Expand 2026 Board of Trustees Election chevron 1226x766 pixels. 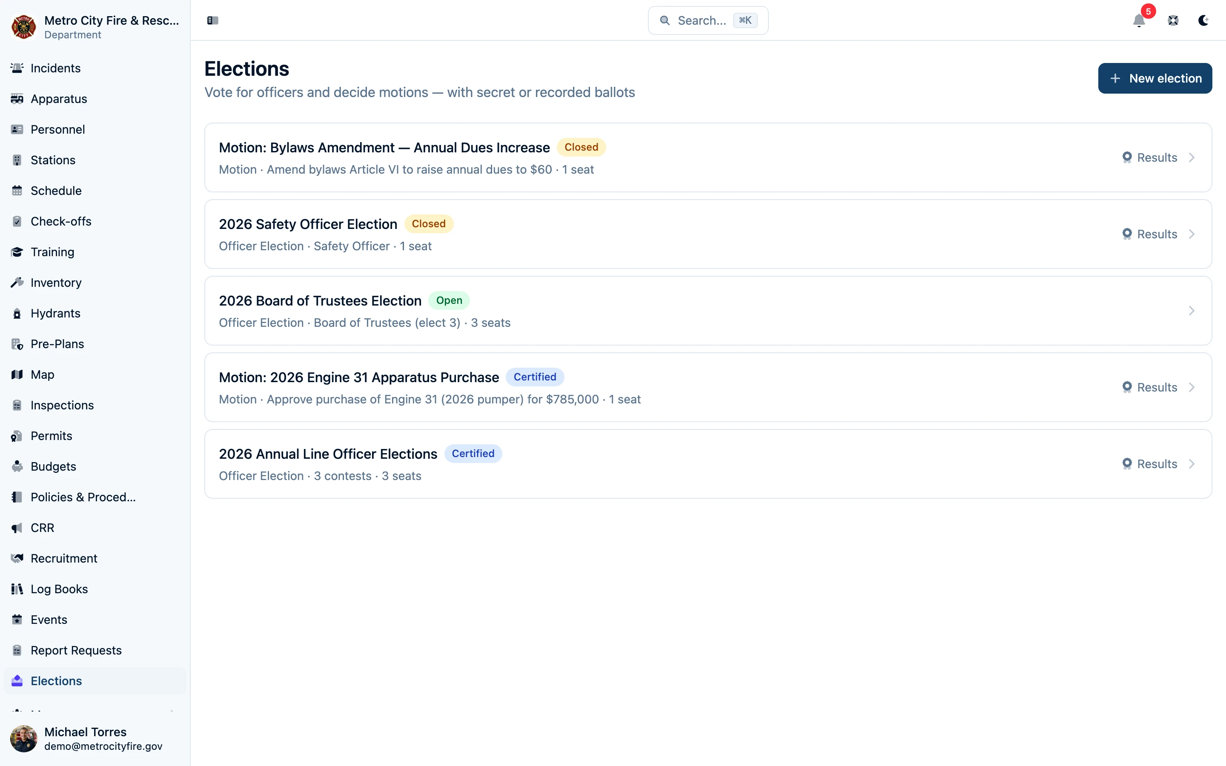click(1192, 311)
